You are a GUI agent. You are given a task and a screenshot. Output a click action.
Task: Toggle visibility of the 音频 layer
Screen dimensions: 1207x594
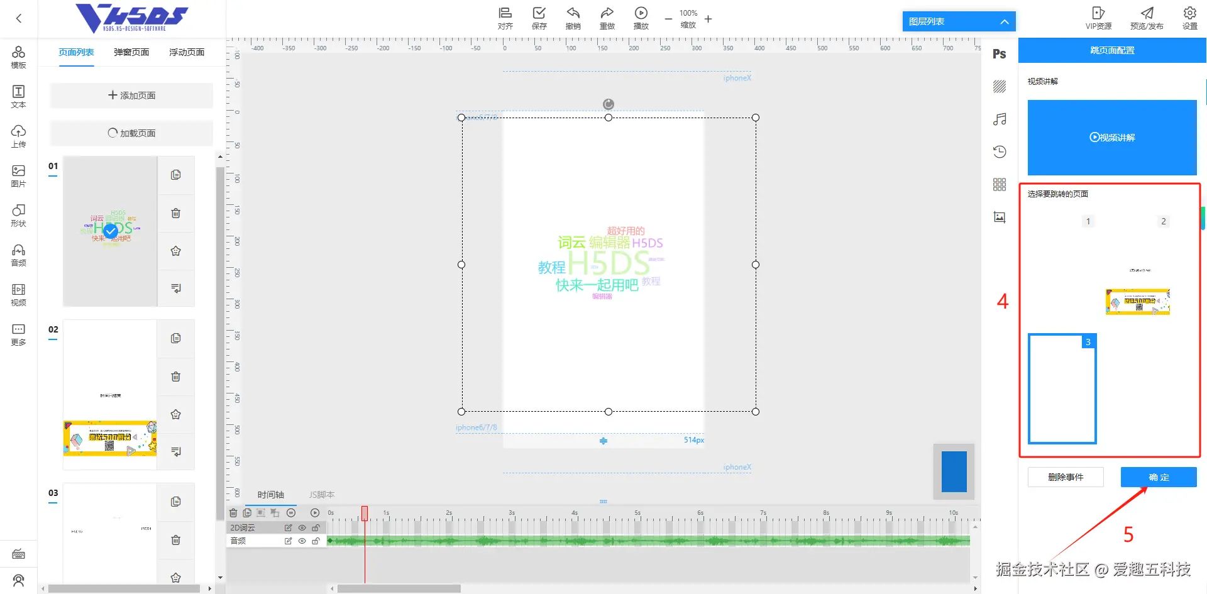[302, 541]
